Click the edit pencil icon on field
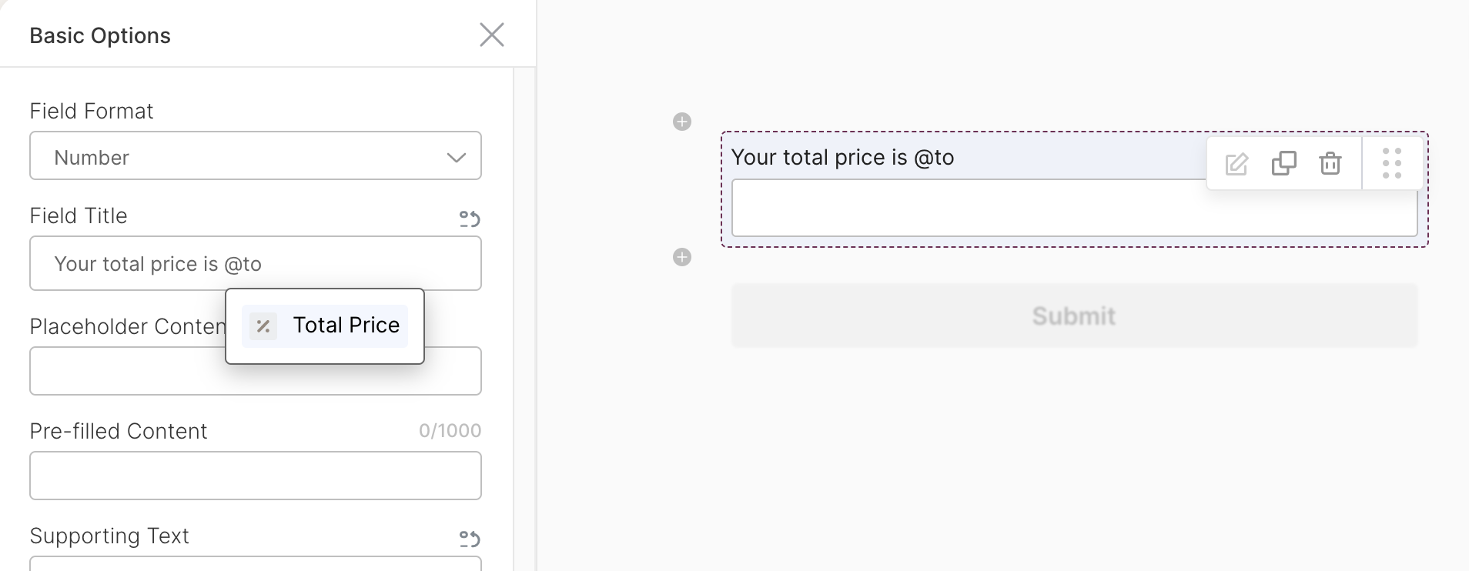 coord(1236,164)
